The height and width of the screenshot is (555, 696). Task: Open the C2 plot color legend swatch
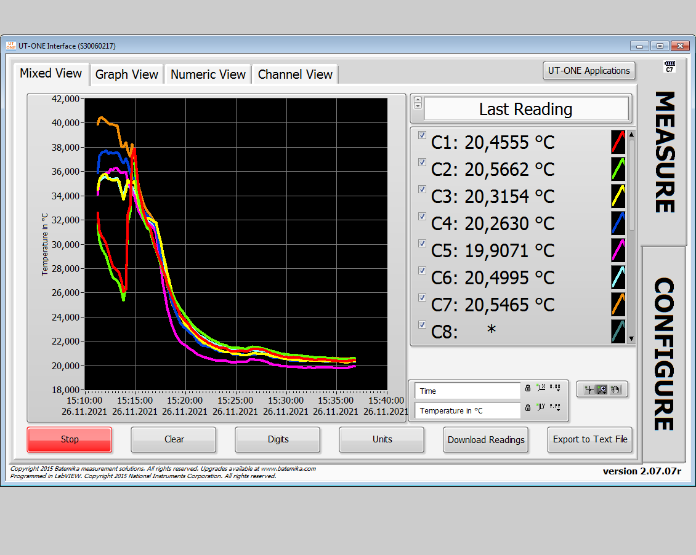tap(618, 169)
